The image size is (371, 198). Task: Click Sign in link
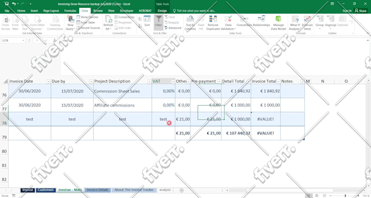[347, 11]
